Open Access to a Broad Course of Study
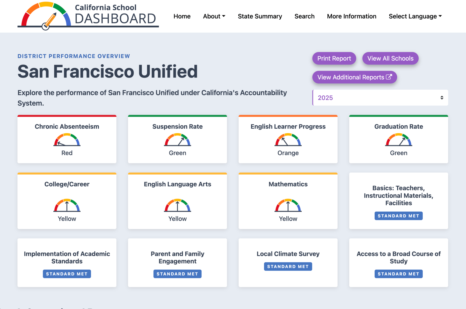Image resolution: width=466 pixels, height=309 pixels. tap(398, 257)
